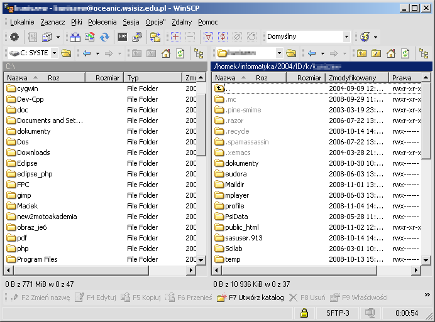Refresh the local panel
435x322 pixels.
(x=180, y=53)
